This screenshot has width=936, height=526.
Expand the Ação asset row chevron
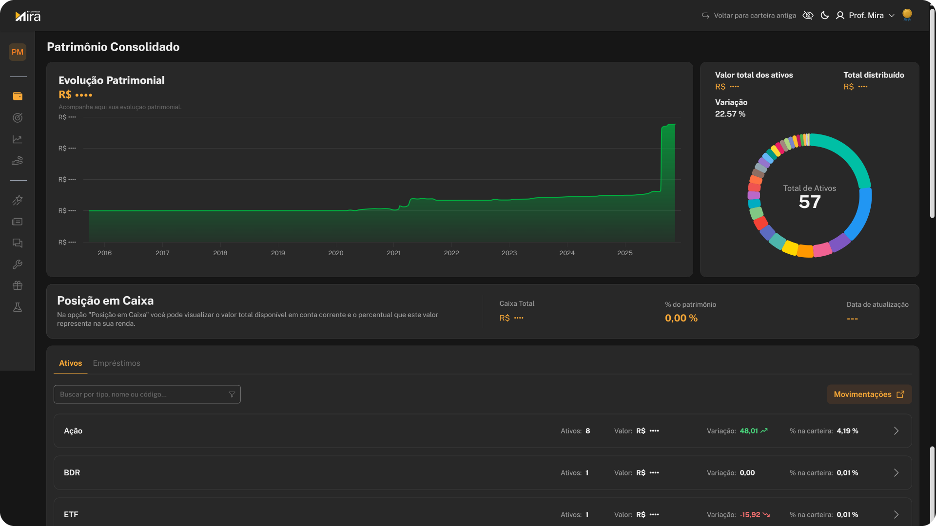(x=896, y=431)
